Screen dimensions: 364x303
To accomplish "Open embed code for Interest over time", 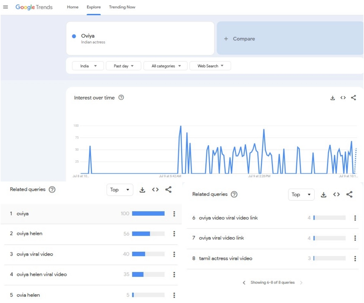I will pyautogui.click(x=343, y=98).
